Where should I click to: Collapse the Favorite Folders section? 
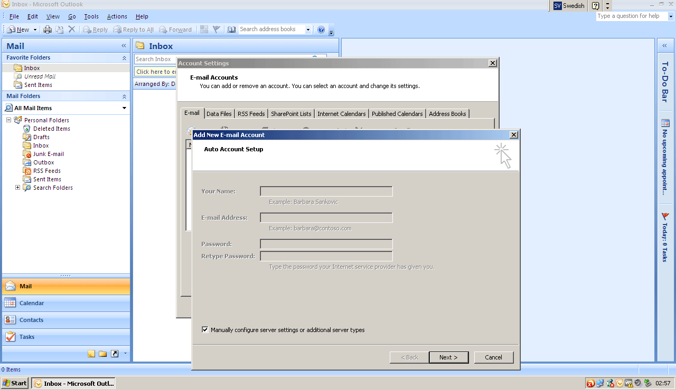[x=125, y=58]
